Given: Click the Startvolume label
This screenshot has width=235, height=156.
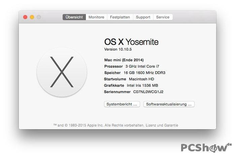Looking at the screenshot, I should pyautogui.click(x=115, y=79).
